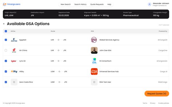Click the CargoOne provider text

coord(163,50)
